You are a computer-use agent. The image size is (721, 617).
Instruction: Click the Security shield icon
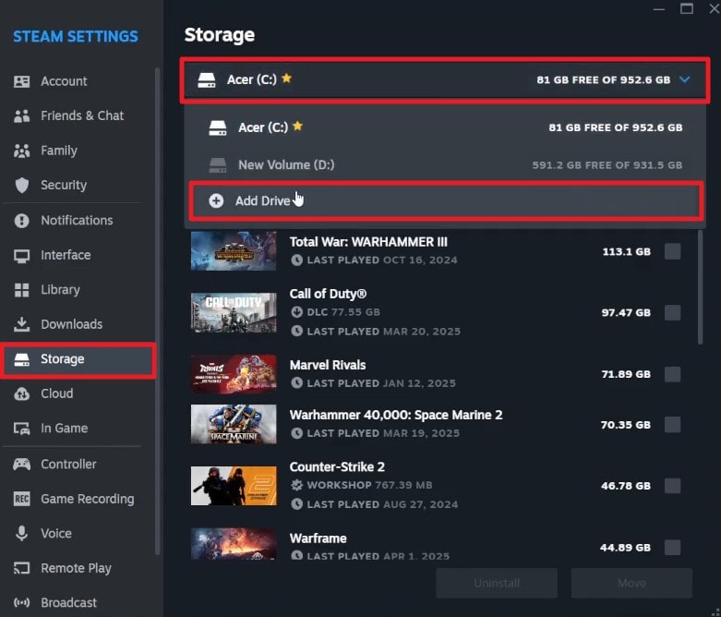click(21, 185)
